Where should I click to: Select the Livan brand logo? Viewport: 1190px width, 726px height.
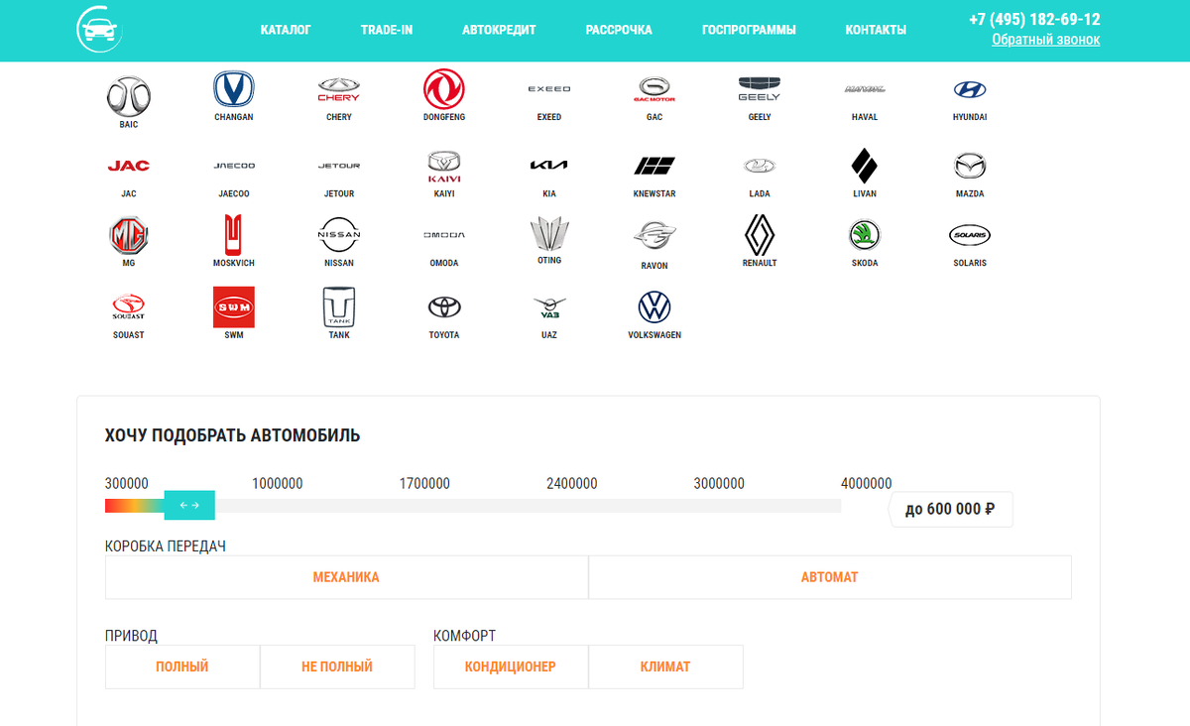pyautogui.click(x=865, y=166)
